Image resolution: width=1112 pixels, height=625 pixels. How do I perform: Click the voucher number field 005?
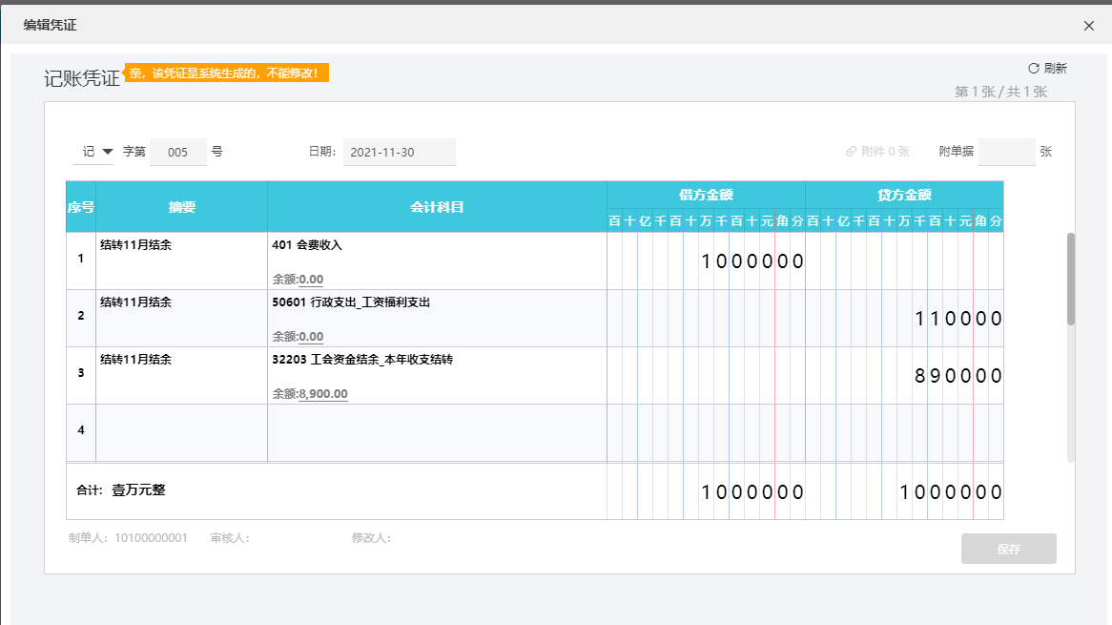(177, 152)
